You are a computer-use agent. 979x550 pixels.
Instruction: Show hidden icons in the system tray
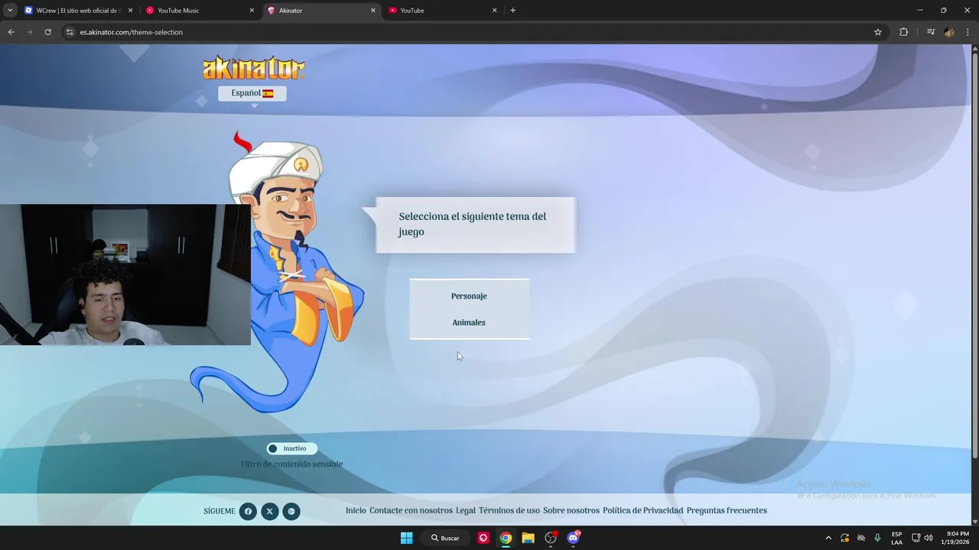[x=828, y=538]
